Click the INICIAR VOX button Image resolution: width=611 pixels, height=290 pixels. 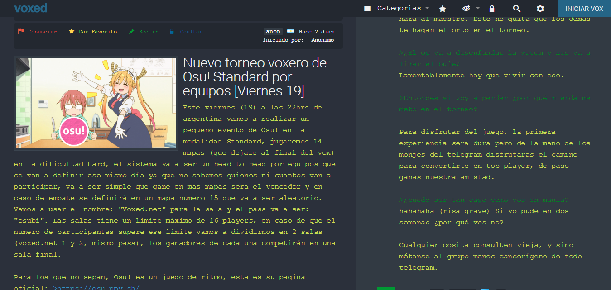point(584,9)
